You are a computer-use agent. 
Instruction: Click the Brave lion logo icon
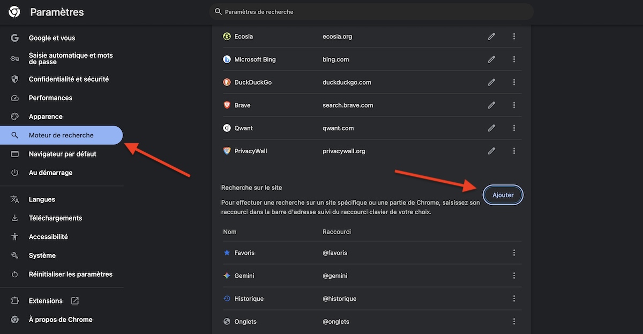pyautogui.click(x=227, y=105)
